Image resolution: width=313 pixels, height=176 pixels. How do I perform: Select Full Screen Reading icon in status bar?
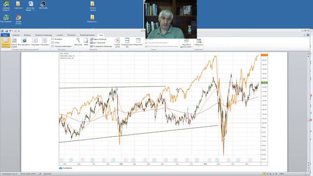[268, 174]
